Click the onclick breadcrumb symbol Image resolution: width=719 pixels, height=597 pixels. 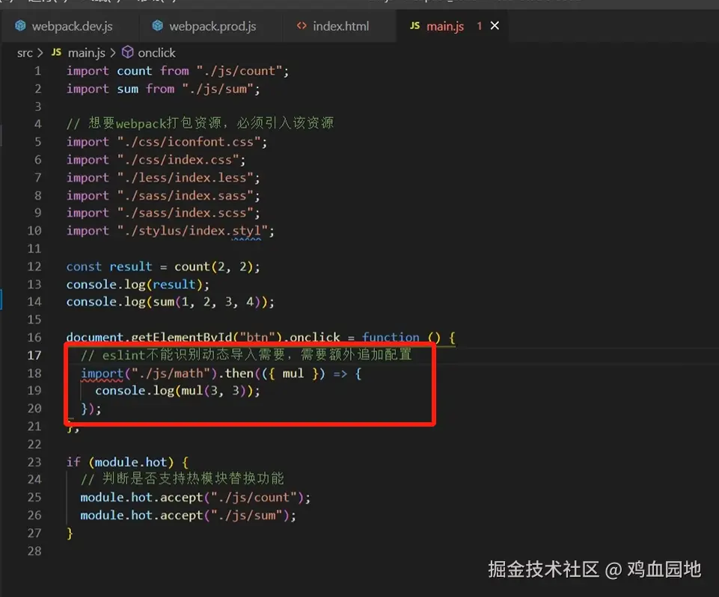coord(156,53)
